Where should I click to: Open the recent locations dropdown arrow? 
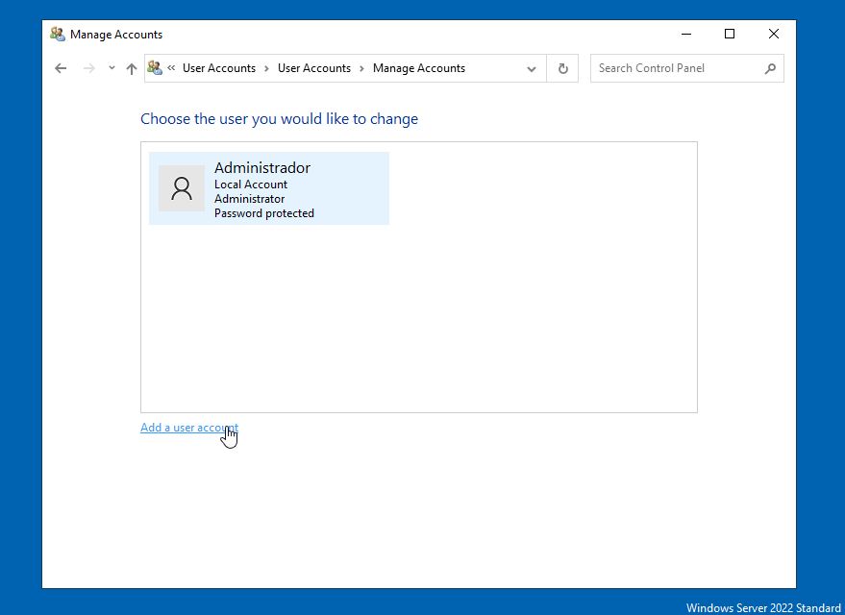point(112,68)
